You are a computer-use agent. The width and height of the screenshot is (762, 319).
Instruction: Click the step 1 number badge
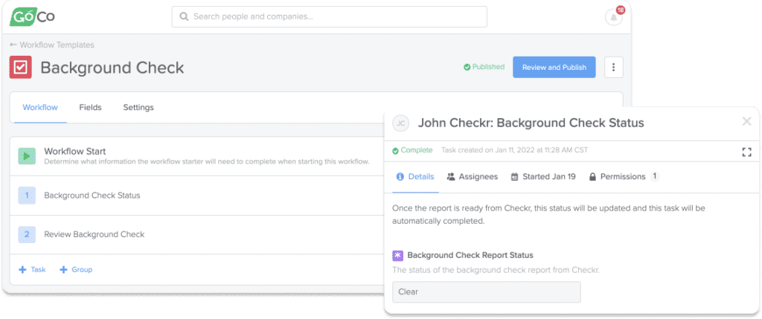[27, 195]
